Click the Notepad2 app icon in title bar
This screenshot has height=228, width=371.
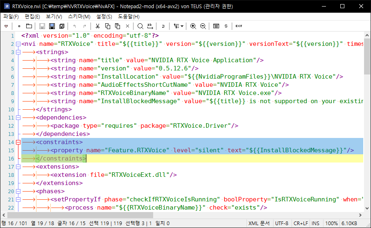pyautogui.click(x=7, y=6)
